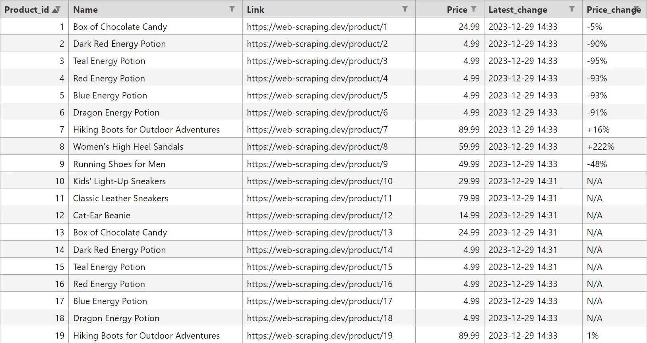Open filter for the Name column

click(x=232, y=9)
